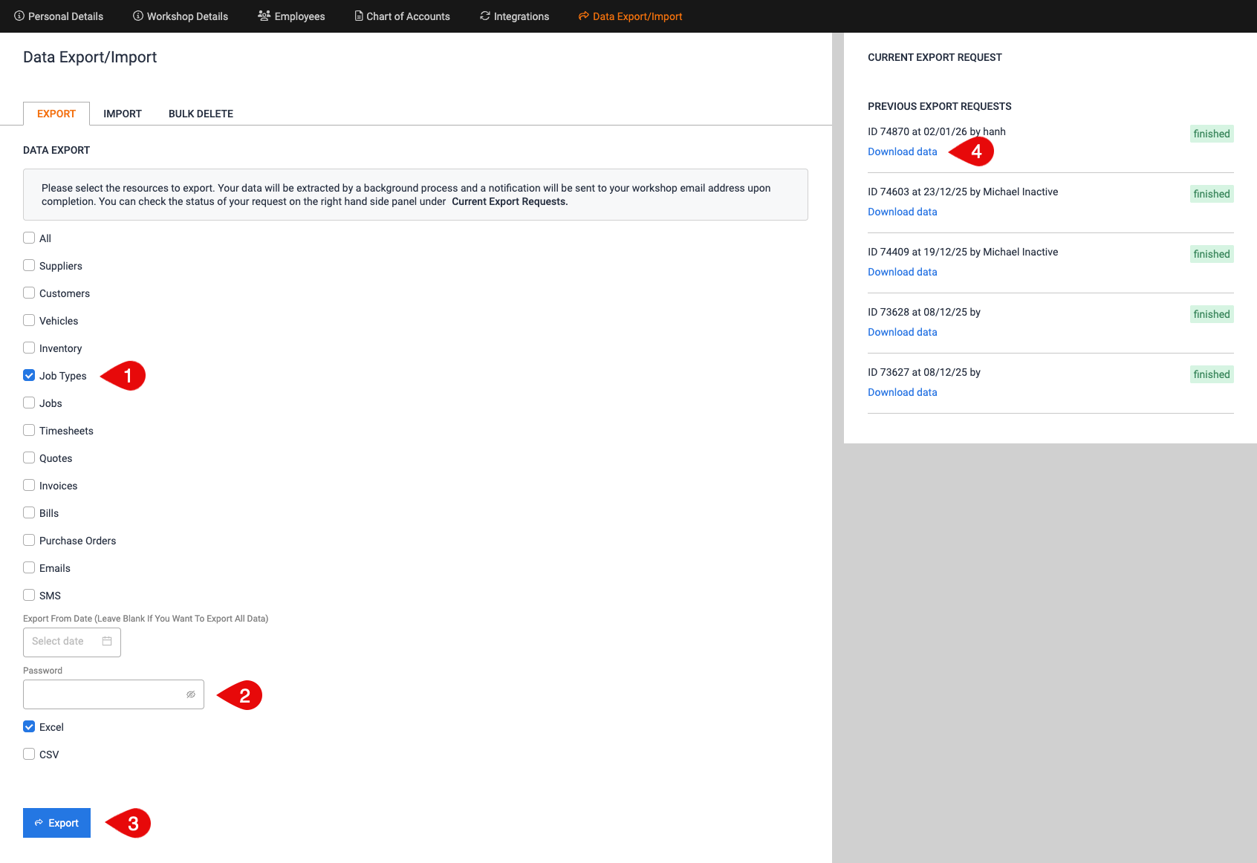Viewport: 1257px width, 863px height.
Task: Click the Integrations sync icon
Action: tap(485, 16)
